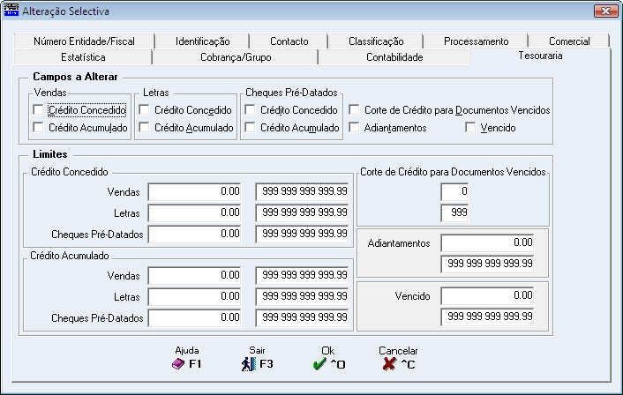Select the Comercial tab
The height and width of the screenshot is (395, 623).
(x=569, y=41)
